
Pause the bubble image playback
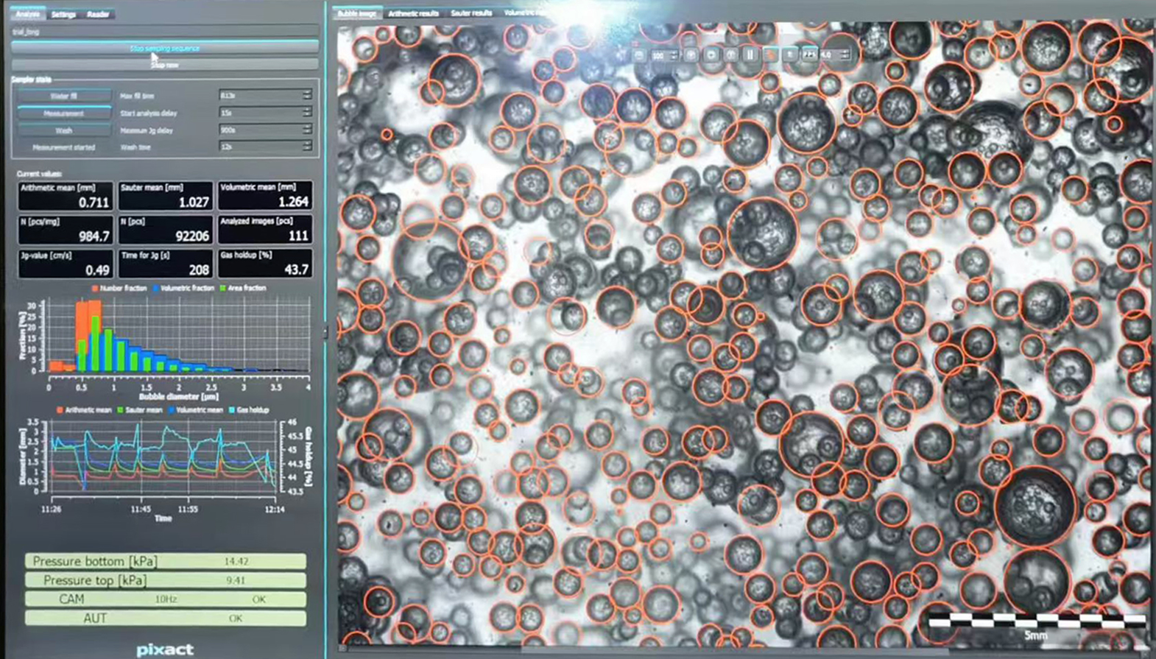pyautogui.click(x=750, y=54)
